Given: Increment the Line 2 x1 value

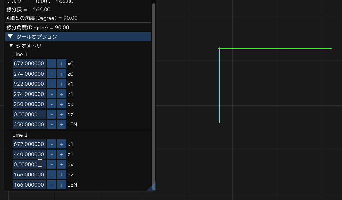Looking at the screenshot, I should tap(62, 144).
